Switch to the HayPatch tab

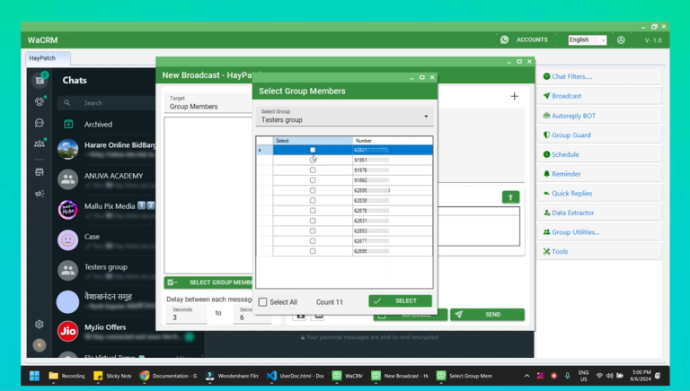coord(42,58)
